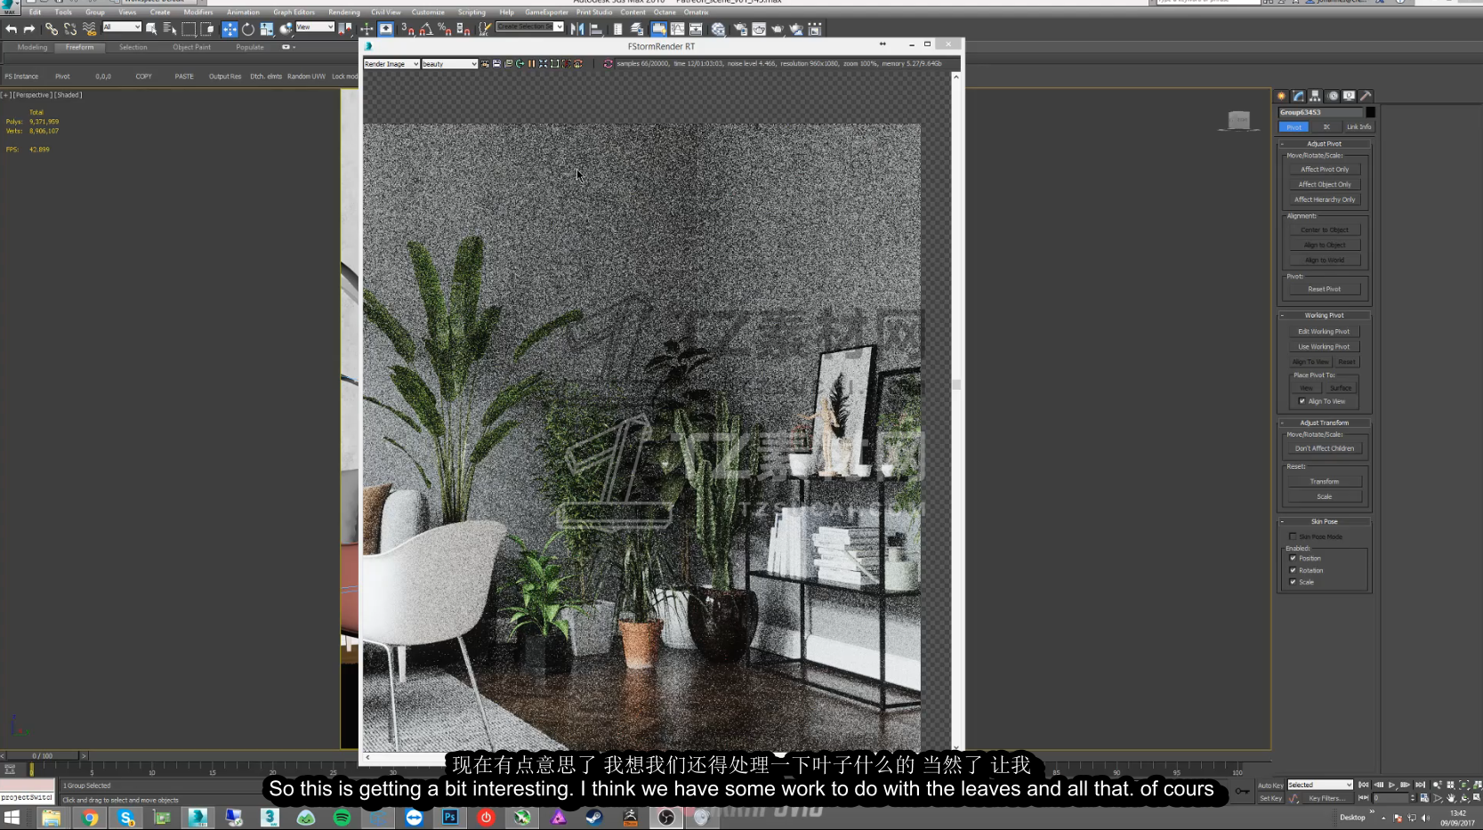Toggle Affect Pivot Only mode
Image resolution: width=1483 pixels, height=830 pixels.
click(x=1325, y=169)
